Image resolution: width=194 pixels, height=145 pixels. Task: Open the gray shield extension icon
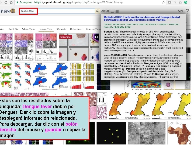tap(170, 2)
